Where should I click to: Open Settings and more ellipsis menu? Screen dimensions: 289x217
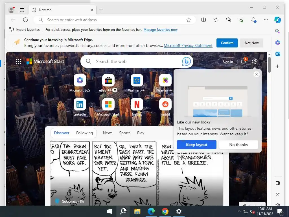[266, 20]
